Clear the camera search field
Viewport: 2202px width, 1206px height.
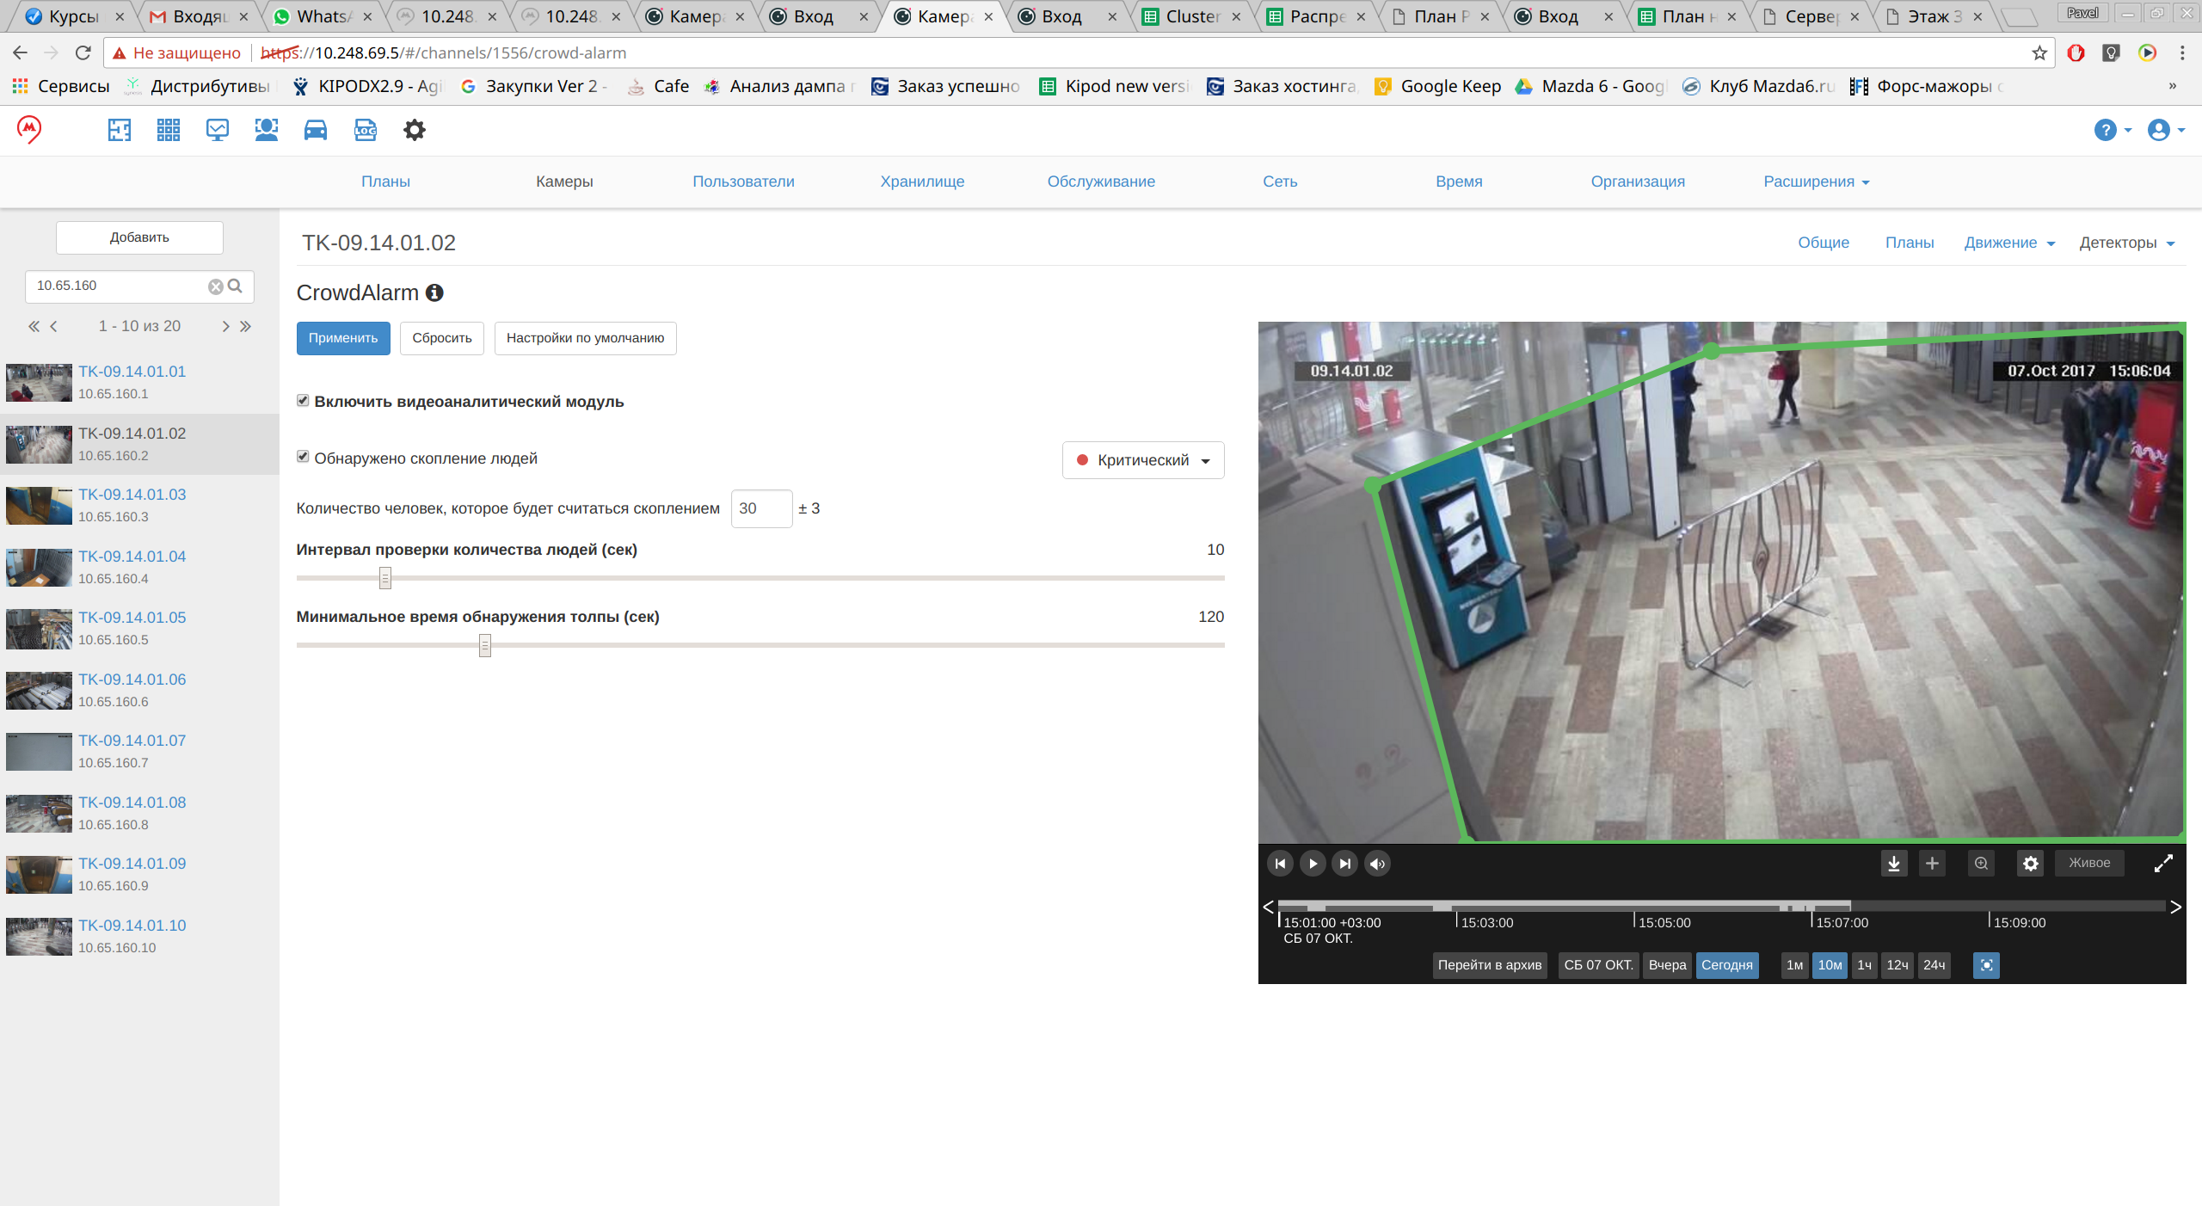[216, 286]
